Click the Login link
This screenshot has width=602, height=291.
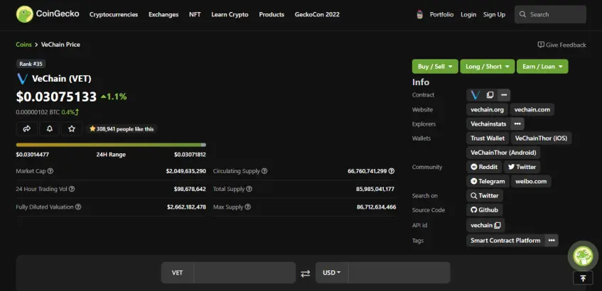pos(468,15)
